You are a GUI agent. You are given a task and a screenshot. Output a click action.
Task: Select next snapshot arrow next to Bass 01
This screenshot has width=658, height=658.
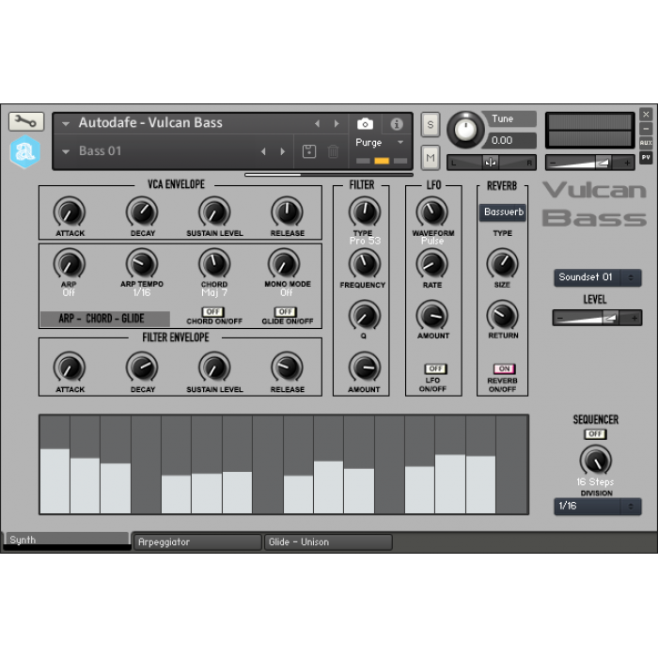(283, 151)
